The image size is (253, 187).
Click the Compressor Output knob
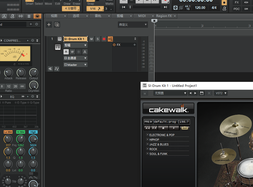(33, 73)
